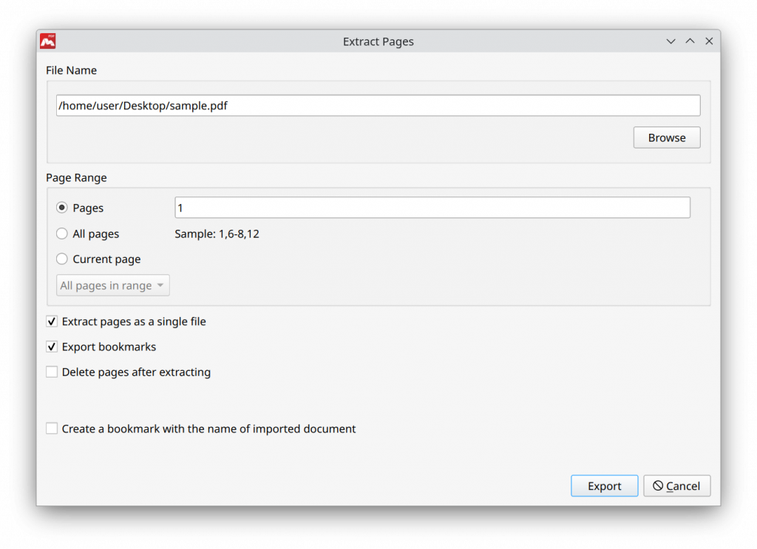Close the Extract Pages dialog
Image resolution: width=757 pixels, height=549 pixels.
click(709, 41)
